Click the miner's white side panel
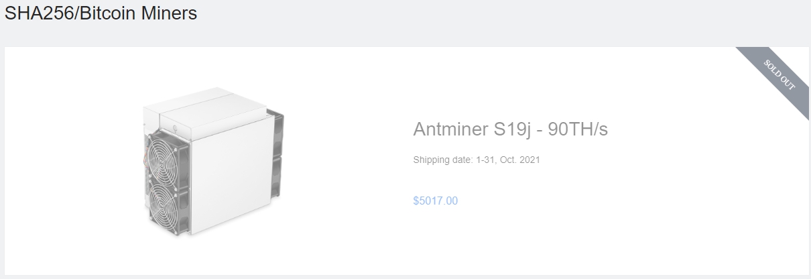 231,178
